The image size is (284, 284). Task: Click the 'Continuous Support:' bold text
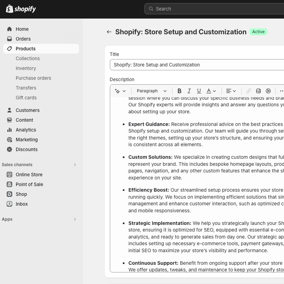(x=153, y=263)
